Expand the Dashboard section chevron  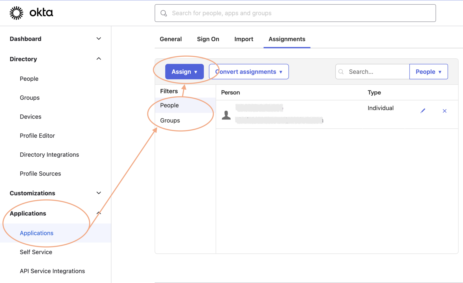pos(99,39)
